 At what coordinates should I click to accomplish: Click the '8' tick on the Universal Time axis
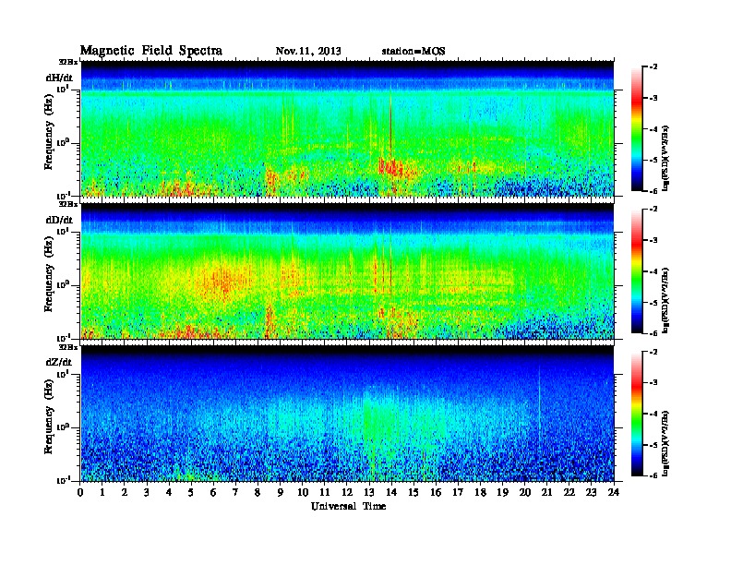258,492
